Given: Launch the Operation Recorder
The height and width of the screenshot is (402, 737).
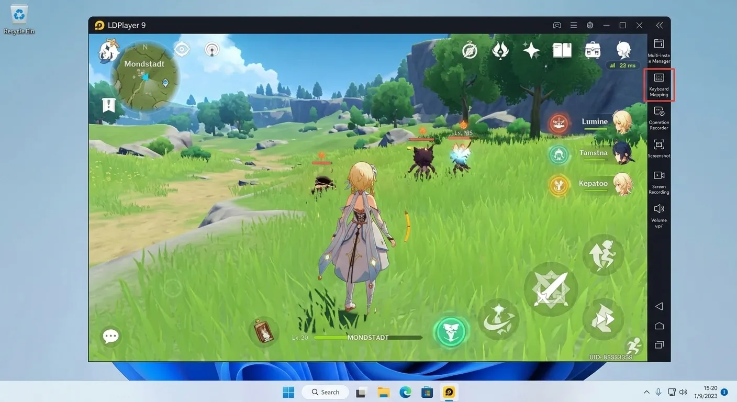Looking at the screenshot, I should point(659,118).
